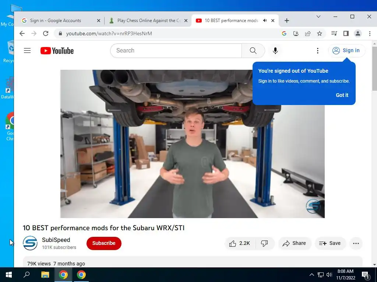
Task: Click the SubiSpeed watermark in video
Action: [x=313, y=206]
